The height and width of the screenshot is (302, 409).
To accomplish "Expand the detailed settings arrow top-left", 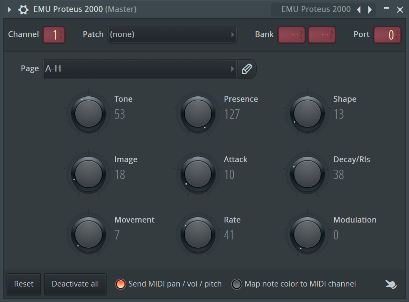I will (x=9, y=9).
